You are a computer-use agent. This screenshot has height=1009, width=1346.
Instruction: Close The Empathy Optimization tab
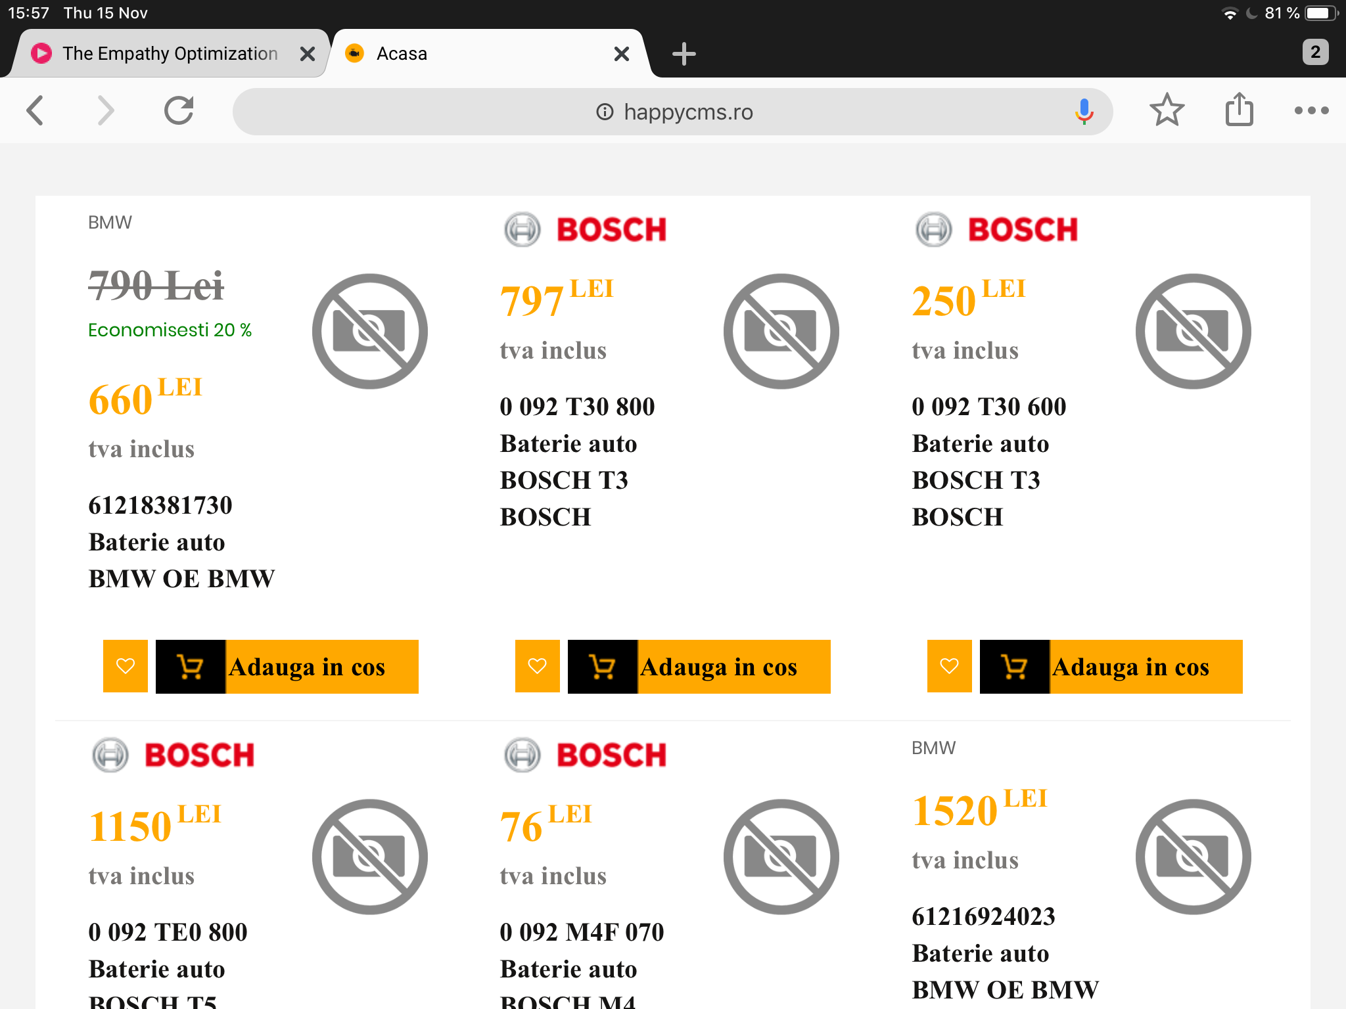(307, 54)
